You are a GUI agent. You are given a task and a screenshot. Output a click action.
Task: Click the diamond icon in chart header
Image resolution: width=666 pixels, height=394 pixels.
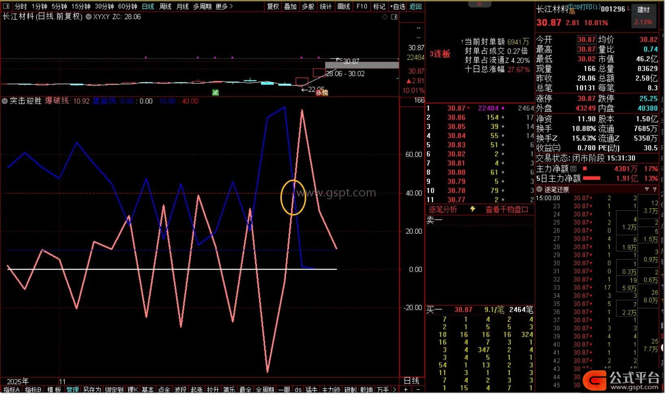385,17
